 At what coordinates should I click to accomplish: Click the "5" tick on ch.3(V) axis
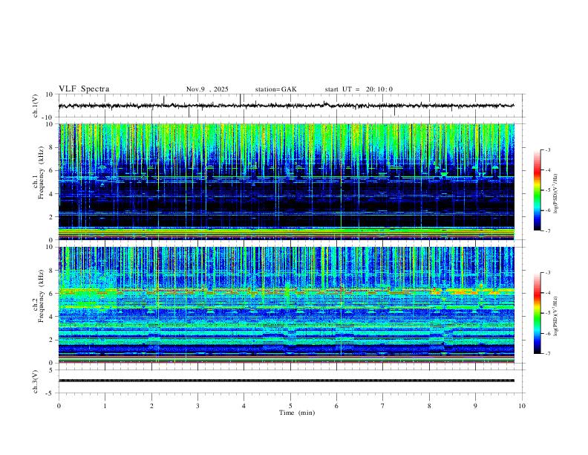(x=51, y=370)
